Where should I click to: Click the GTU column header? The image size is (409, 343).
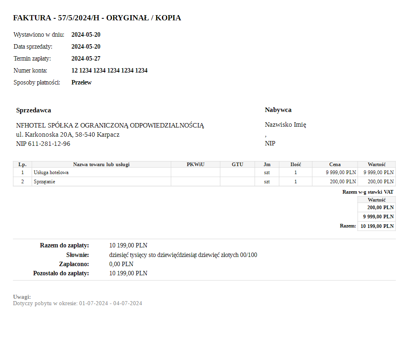click(238, 164)
